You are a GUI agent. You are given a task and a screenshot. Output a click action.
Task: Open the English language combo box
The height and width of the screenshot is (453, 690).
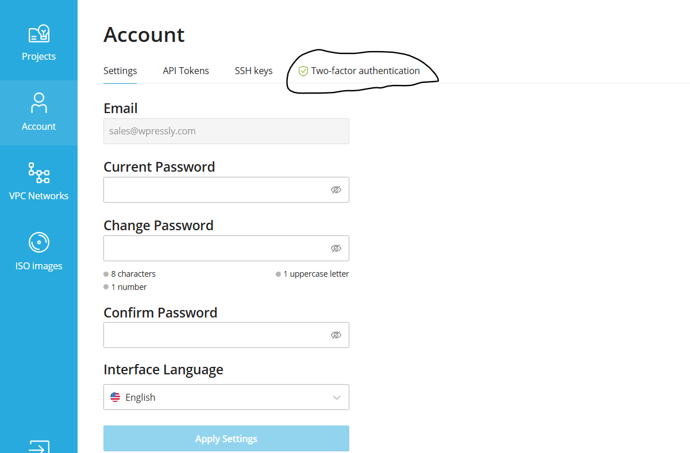click(x=226, y=397)
